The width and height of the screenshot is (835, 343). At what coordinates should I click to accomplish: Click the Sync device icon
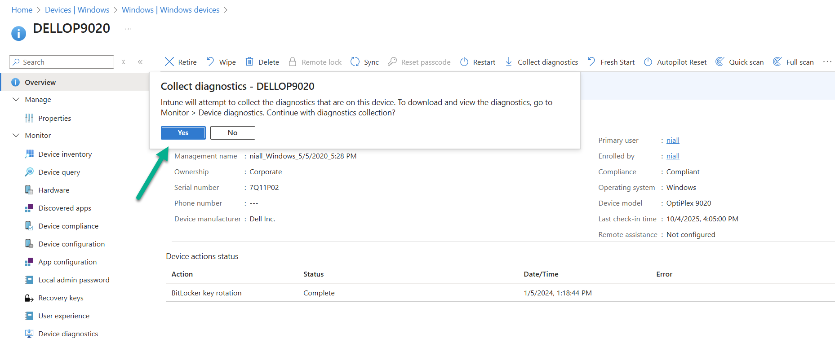(x=355, y=62)
